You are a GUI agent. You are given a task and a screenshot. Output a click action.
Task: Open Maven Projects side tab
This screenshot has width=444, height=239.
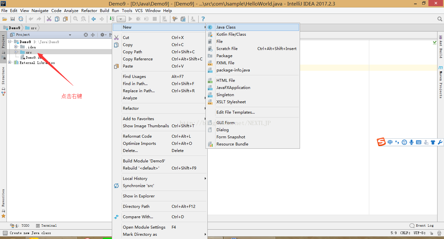441,82
